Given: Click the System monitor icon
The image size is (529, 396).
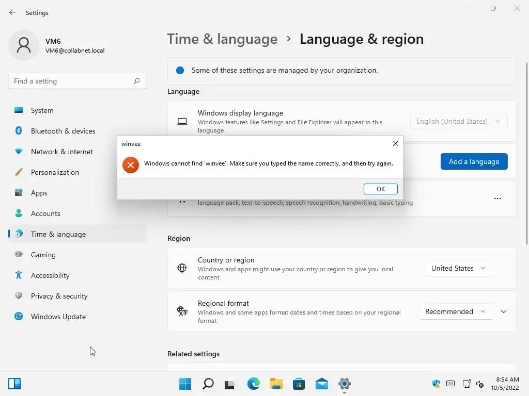Looking at the screenshot, I should click(19, 110).
